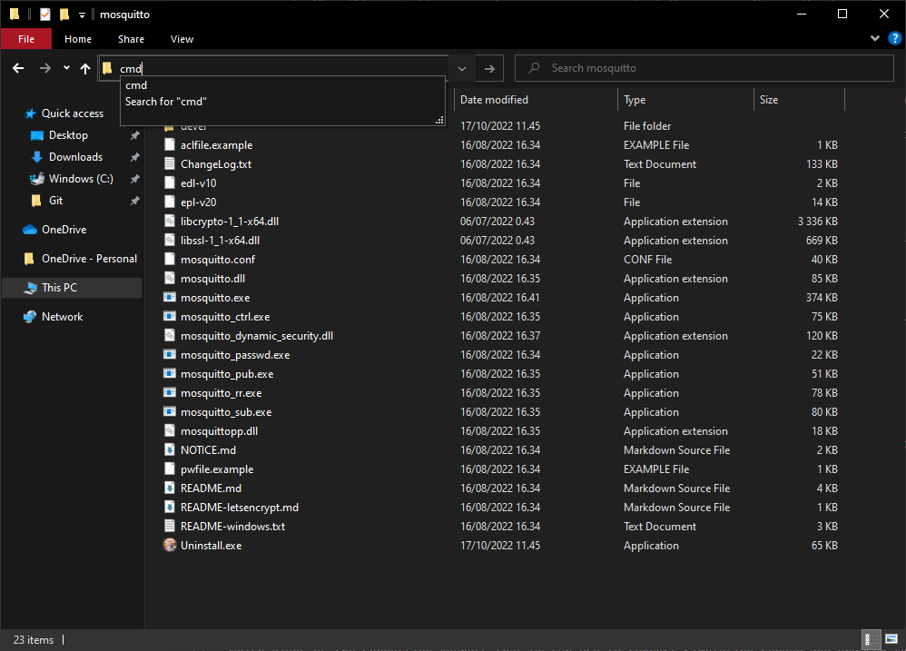Open the Home ribbon tab
Screen dimensions: 906x651
[x=78, y=39]
